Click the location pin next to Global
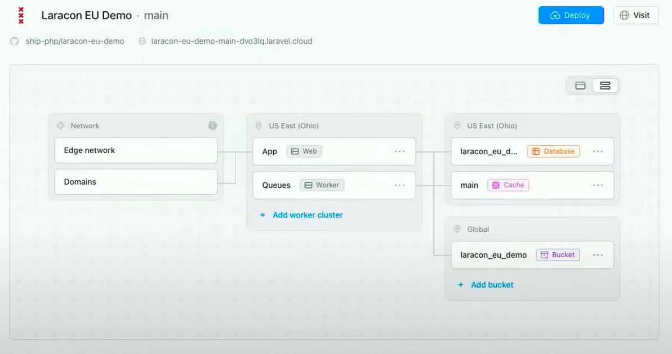Image resolution: width=672 pixels, height=354 pixels. tap(457, 229)
